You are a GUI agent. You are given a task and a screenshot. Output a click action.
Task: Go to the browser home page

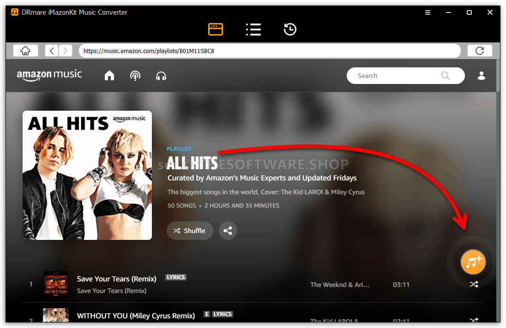pos(25,51)
